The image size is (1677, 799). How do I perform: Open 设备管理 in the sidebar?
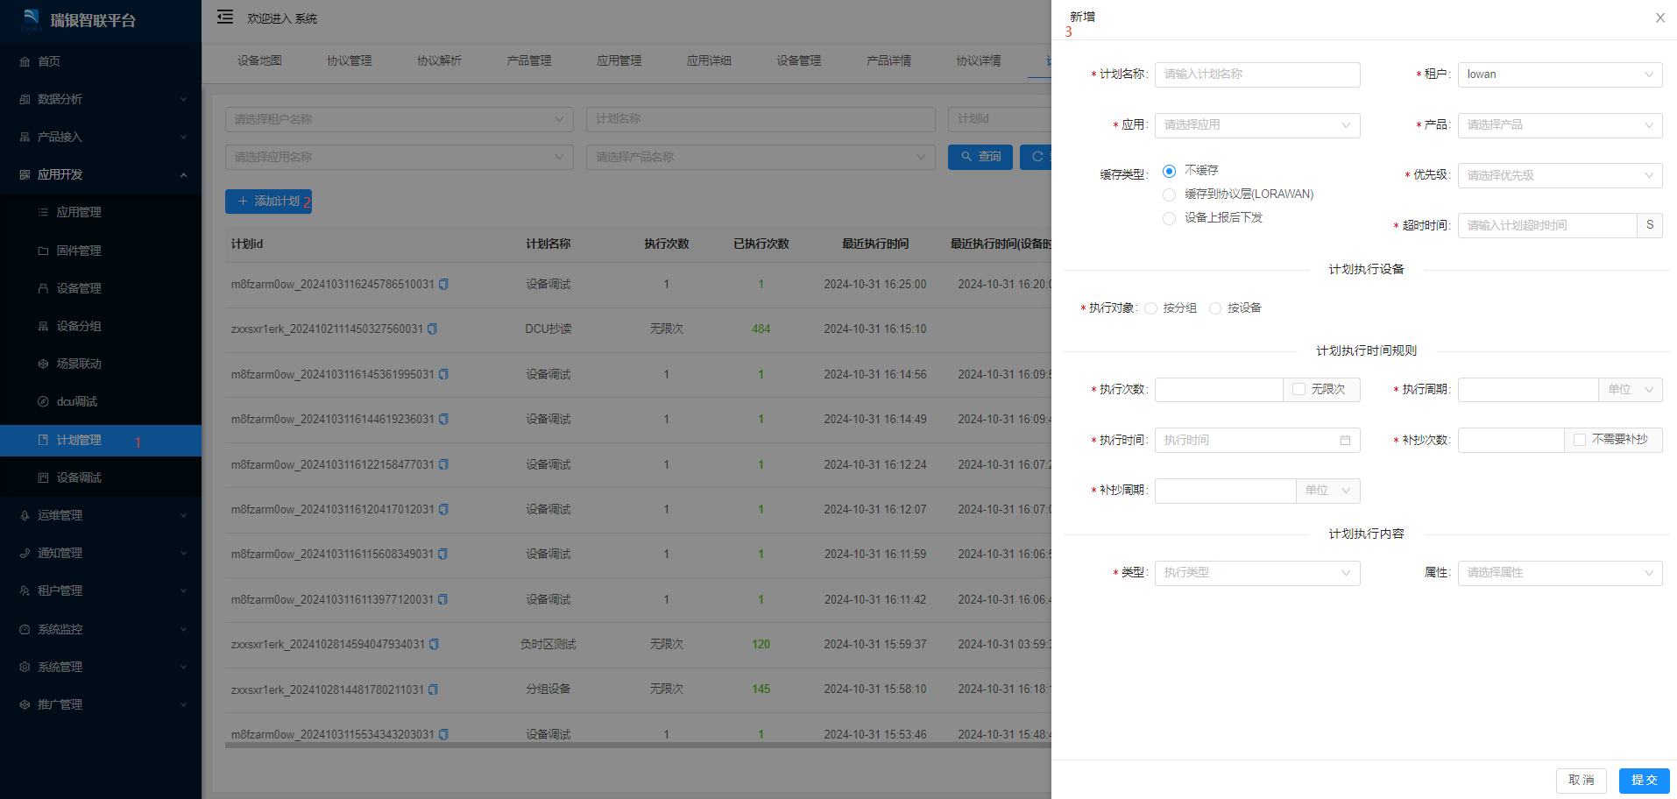pyautogui.click(x=101, y=288)
